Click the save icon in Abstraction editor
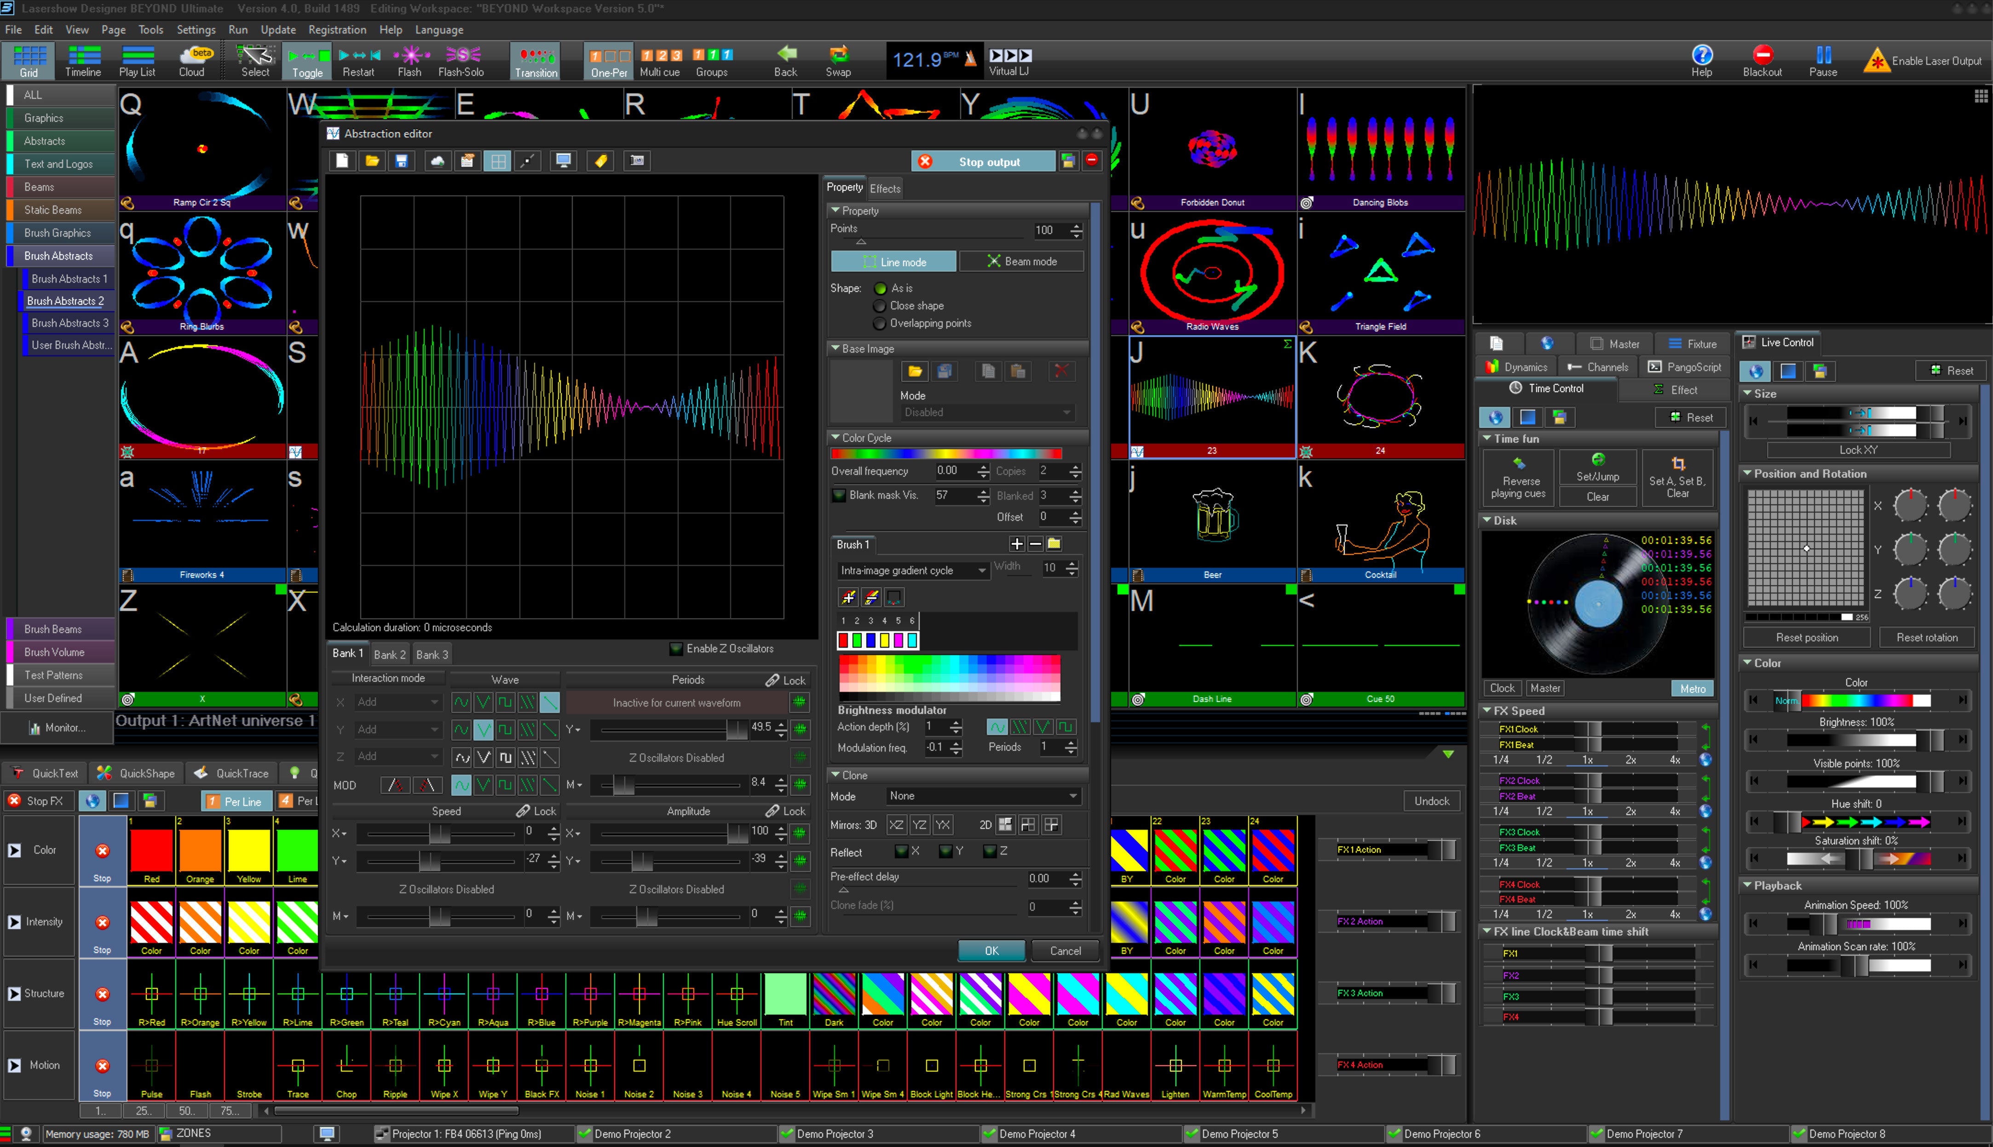 [x=401, y=161]
